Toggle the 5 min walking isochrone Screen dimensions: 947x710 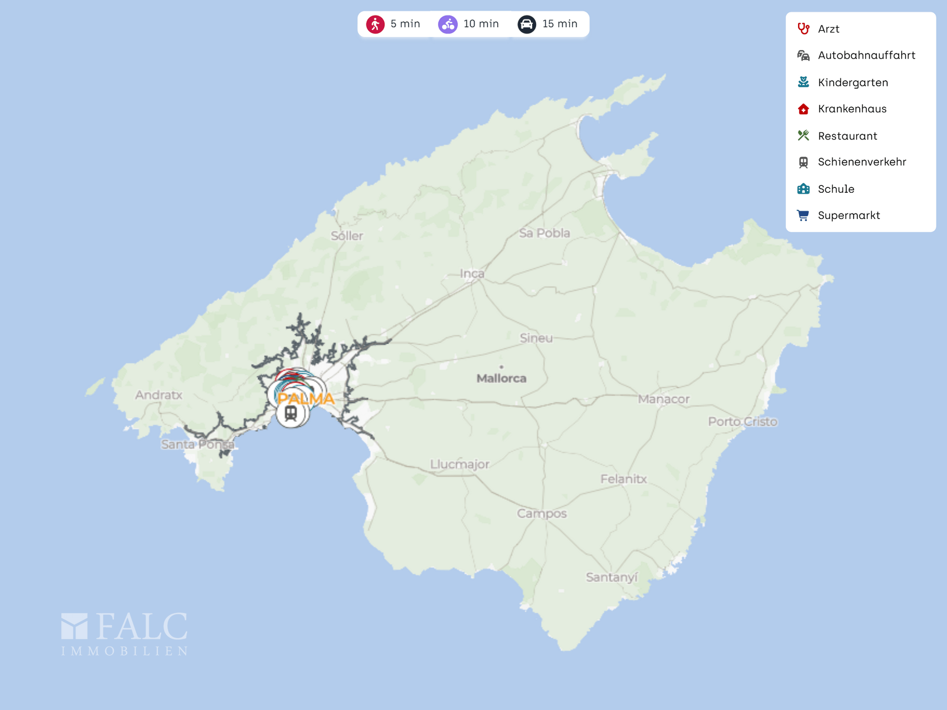(x=394, y=24)
